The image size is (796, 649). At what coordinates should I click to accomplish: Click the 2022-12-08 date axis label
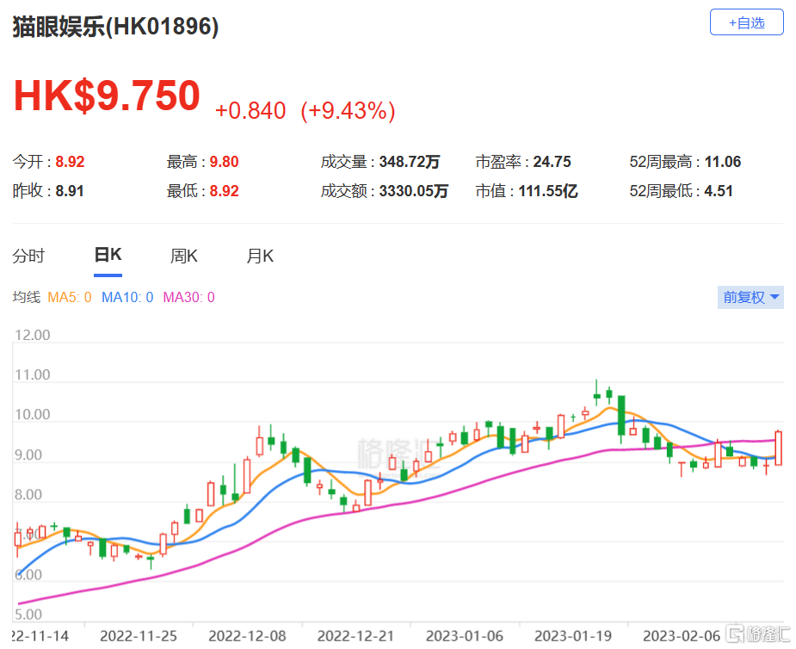[x=247, y=636]
